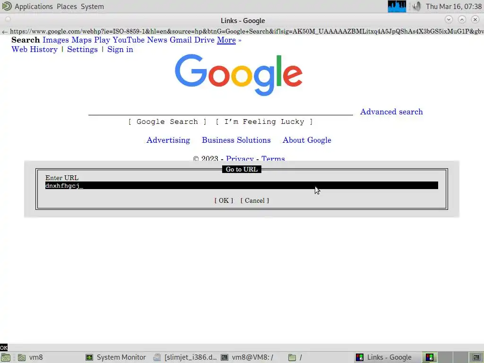Switch to the vm8@VM8 terminal window

coord(247,357)
